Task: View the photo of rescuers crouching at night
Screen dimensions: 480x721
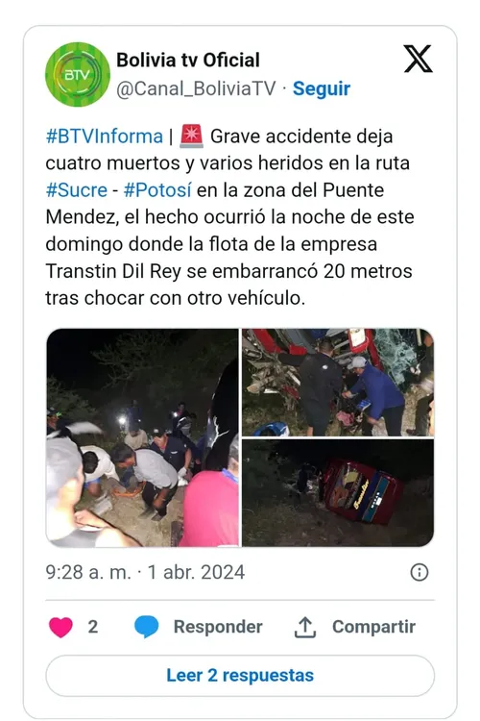Action: pos(142,437)
